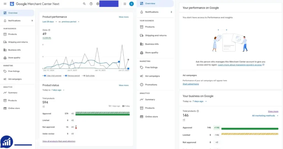
Task: Click the Store quality badge icon, right sidebar
Action: (142, 53)
